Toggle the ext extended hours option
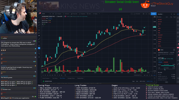The image size is (179, 100). coord(147,75)
